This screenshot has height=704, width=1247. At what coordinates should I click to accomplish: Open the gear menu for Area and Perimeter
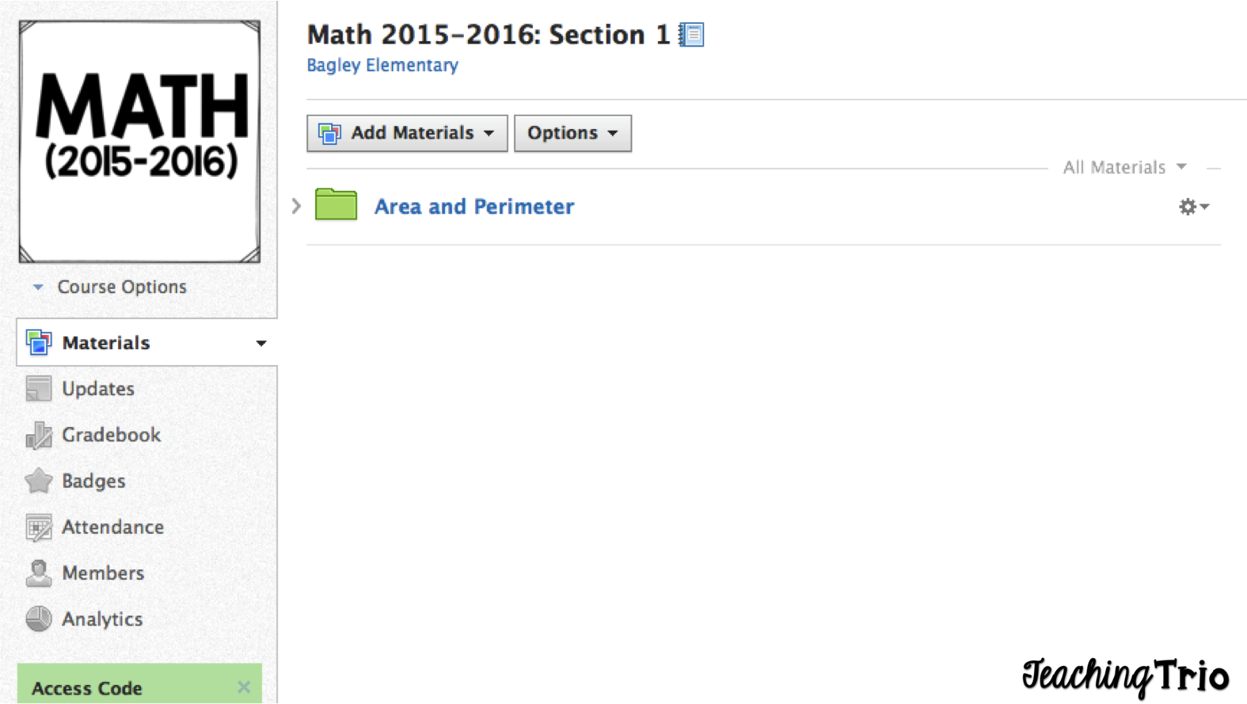(x=1193, y=207)
